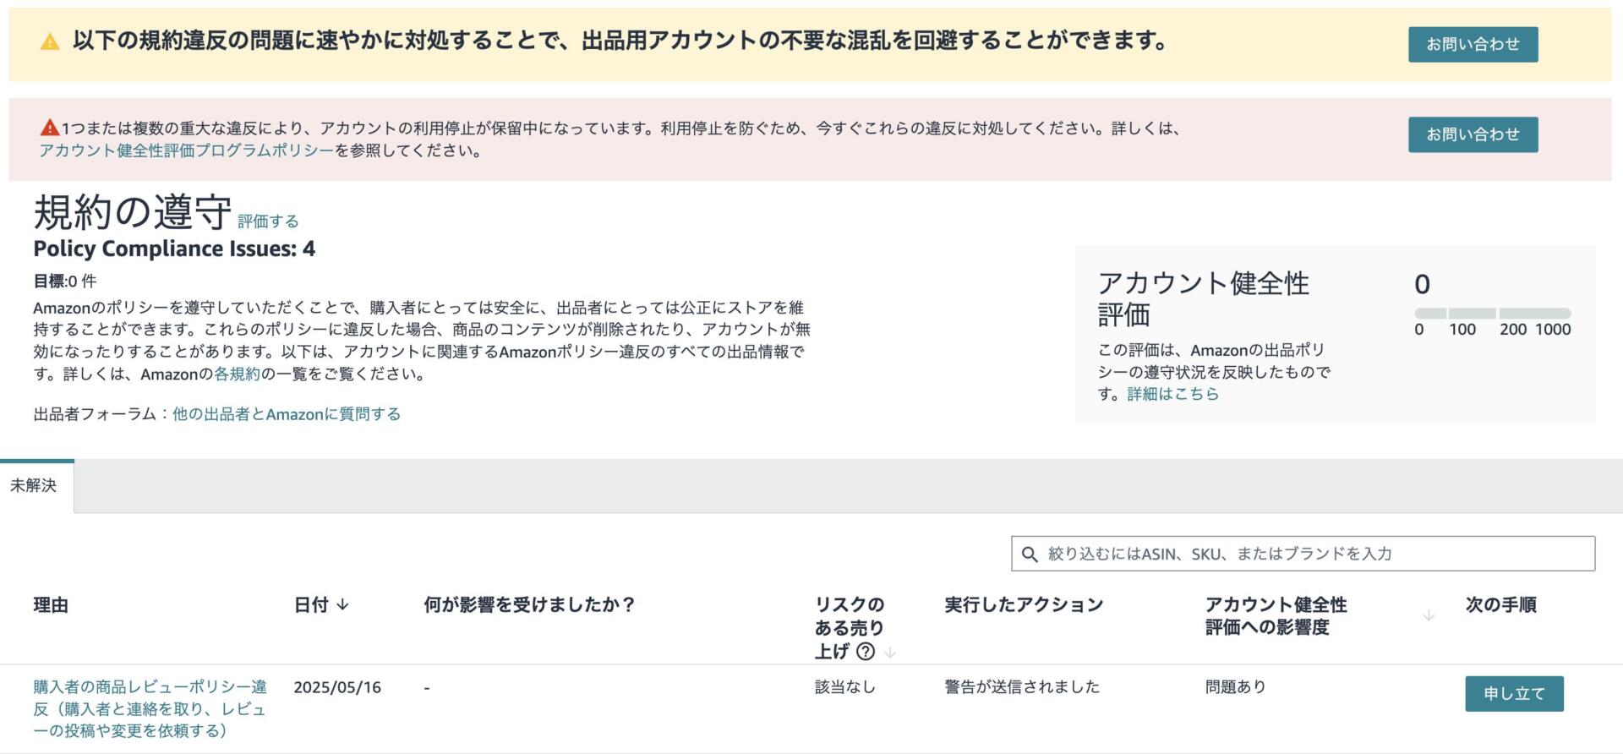Open 他の出品者とAmazonに質問する forum link

point(287,414)
